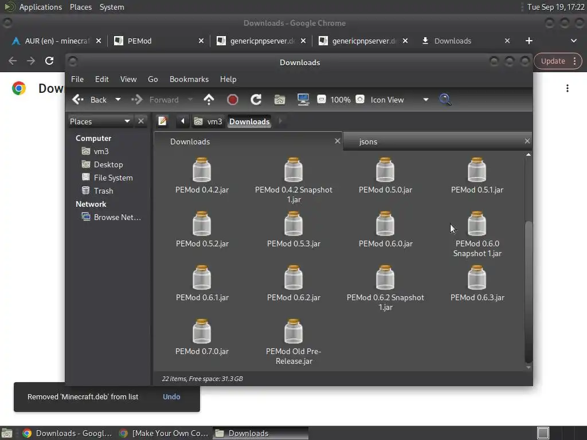Open the Edit menu
The width and height of the screenshot is (587, 440).
coord(101,79)
